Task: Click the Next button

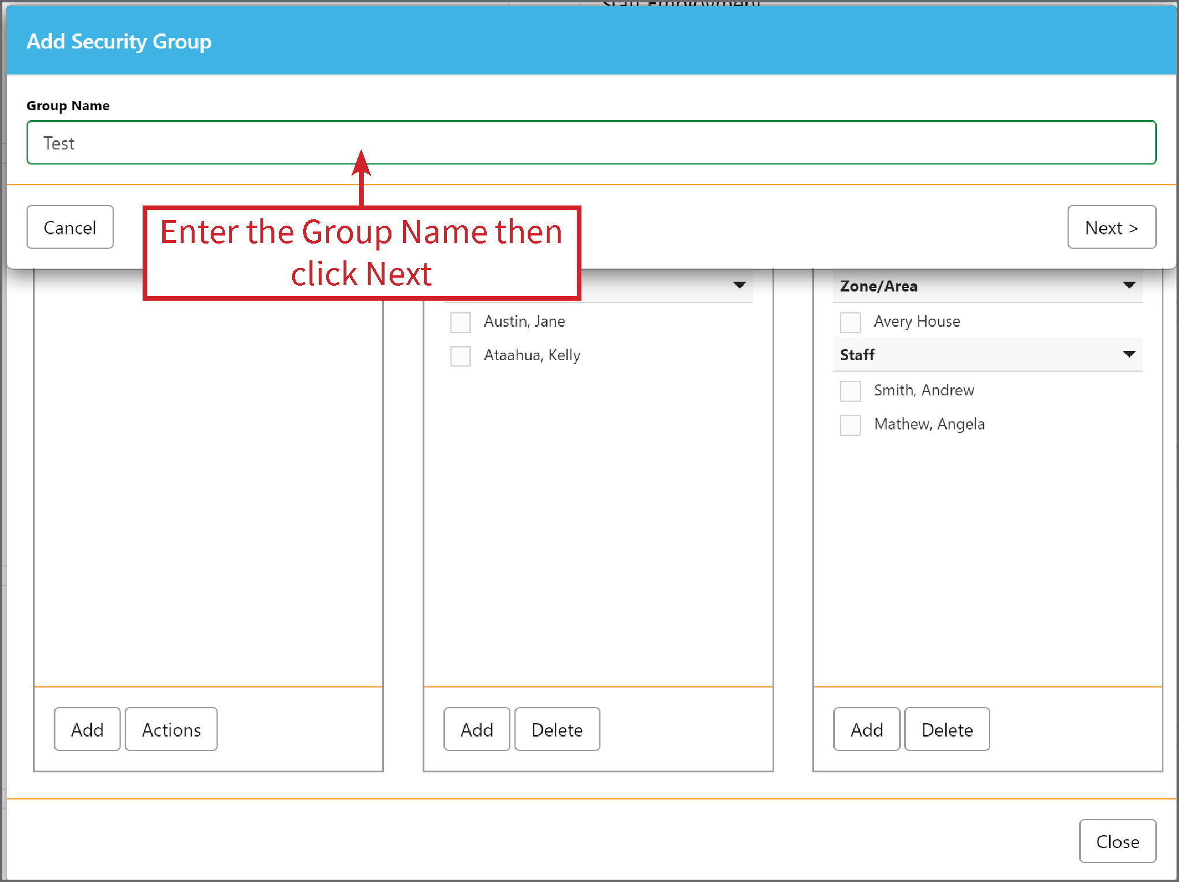Action: (x=1111, y=227)
